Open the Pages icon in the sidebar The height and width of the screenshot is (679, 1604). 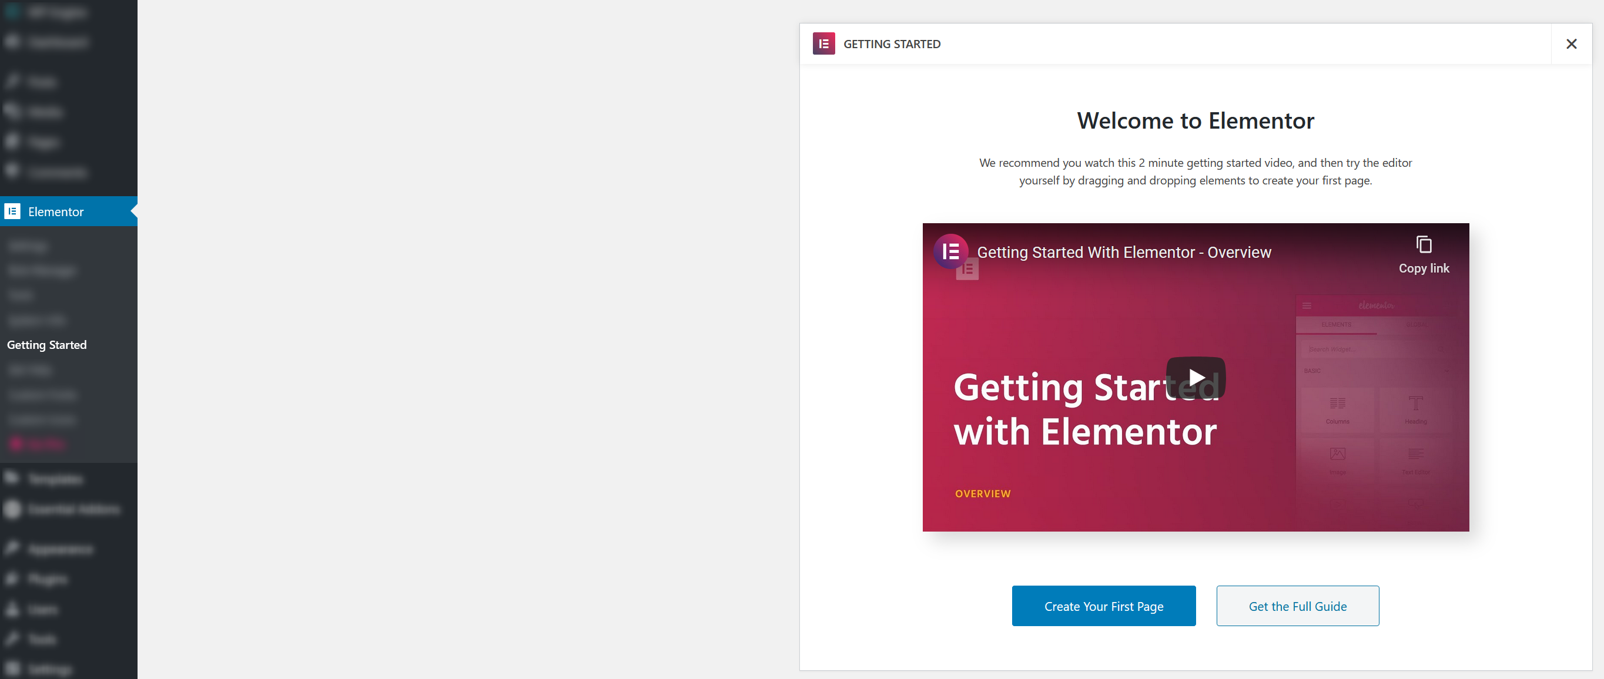tap(12, 142)
